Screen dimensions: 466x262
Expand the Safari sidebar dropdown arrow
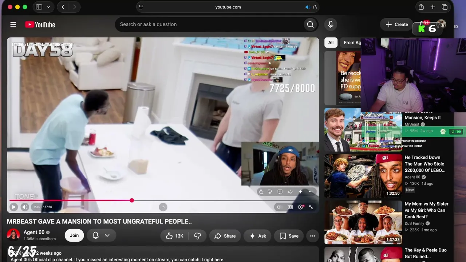48,7
